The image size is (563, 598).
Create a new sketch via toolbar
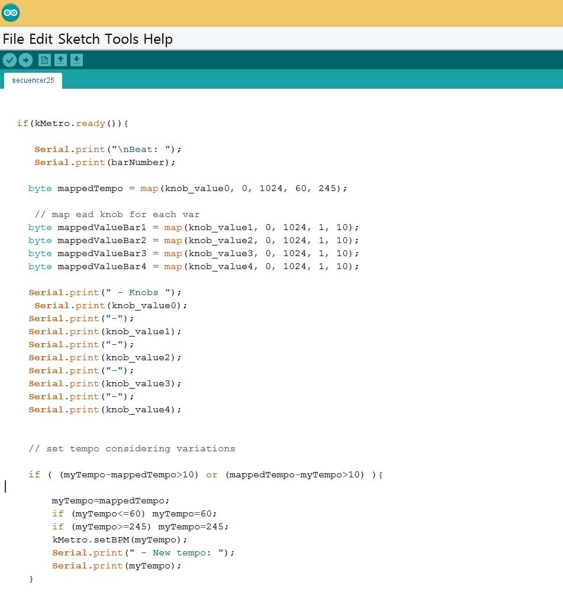44,60
